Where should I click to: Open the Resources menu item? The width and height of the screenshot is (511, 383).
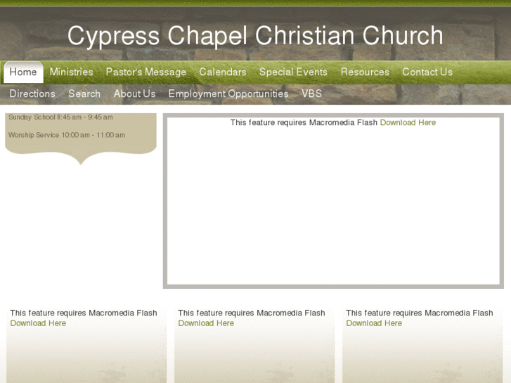365,72
